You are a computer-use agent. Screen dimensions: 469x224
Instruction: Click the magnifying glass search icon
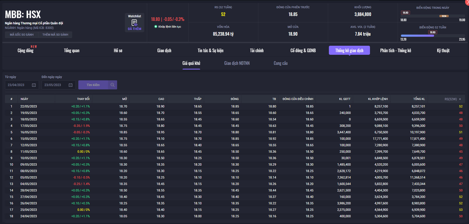(112, 85)
